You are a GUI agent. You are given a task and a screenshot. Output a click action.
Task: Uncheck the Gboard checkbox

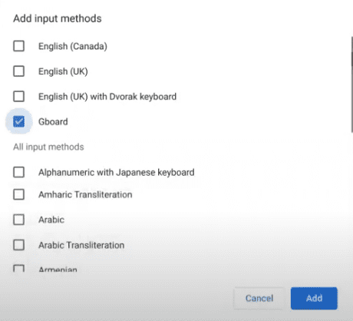point(18,121)
